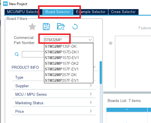The width and height of the screenshot is (151, 123).
Task: Click the MX application logo icon
Action: [5, 4]
